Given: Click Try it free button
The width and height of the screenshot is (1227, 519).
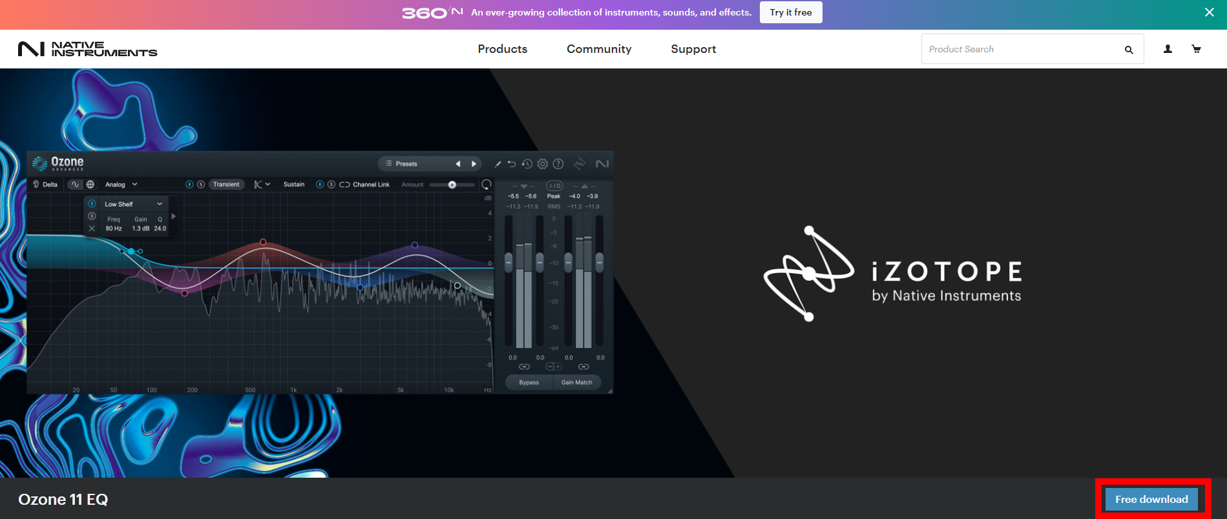Looking at the screenshot, I should (791, 12).
